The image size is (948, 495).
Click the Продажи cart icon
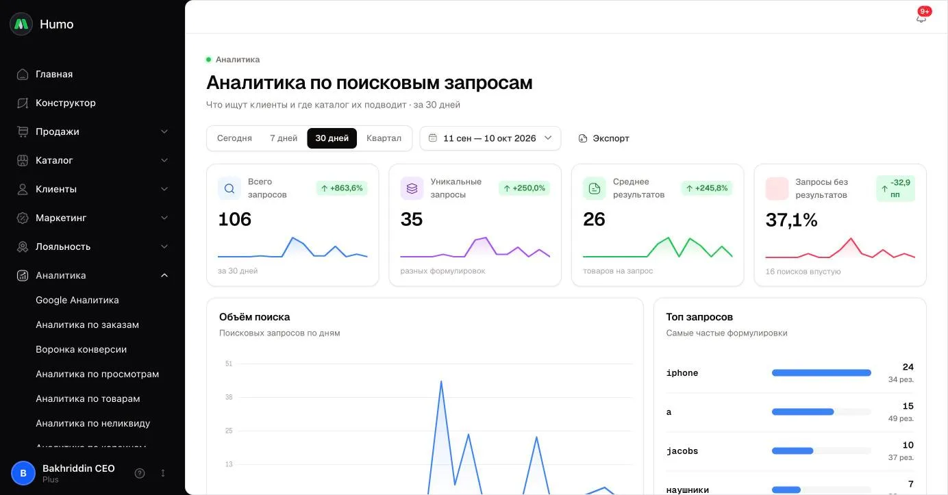point(23,131)
